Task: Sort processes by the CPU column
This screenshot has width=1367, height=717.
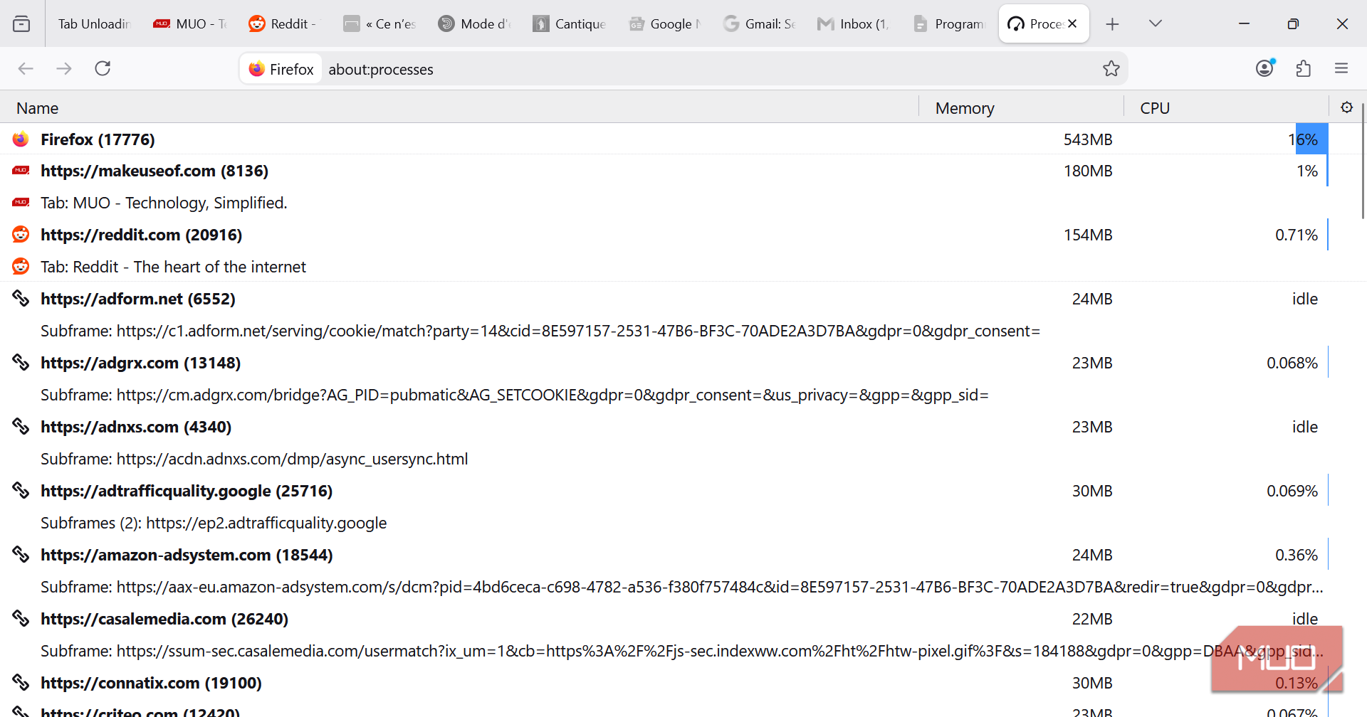Action: [x=1226, y=107]
